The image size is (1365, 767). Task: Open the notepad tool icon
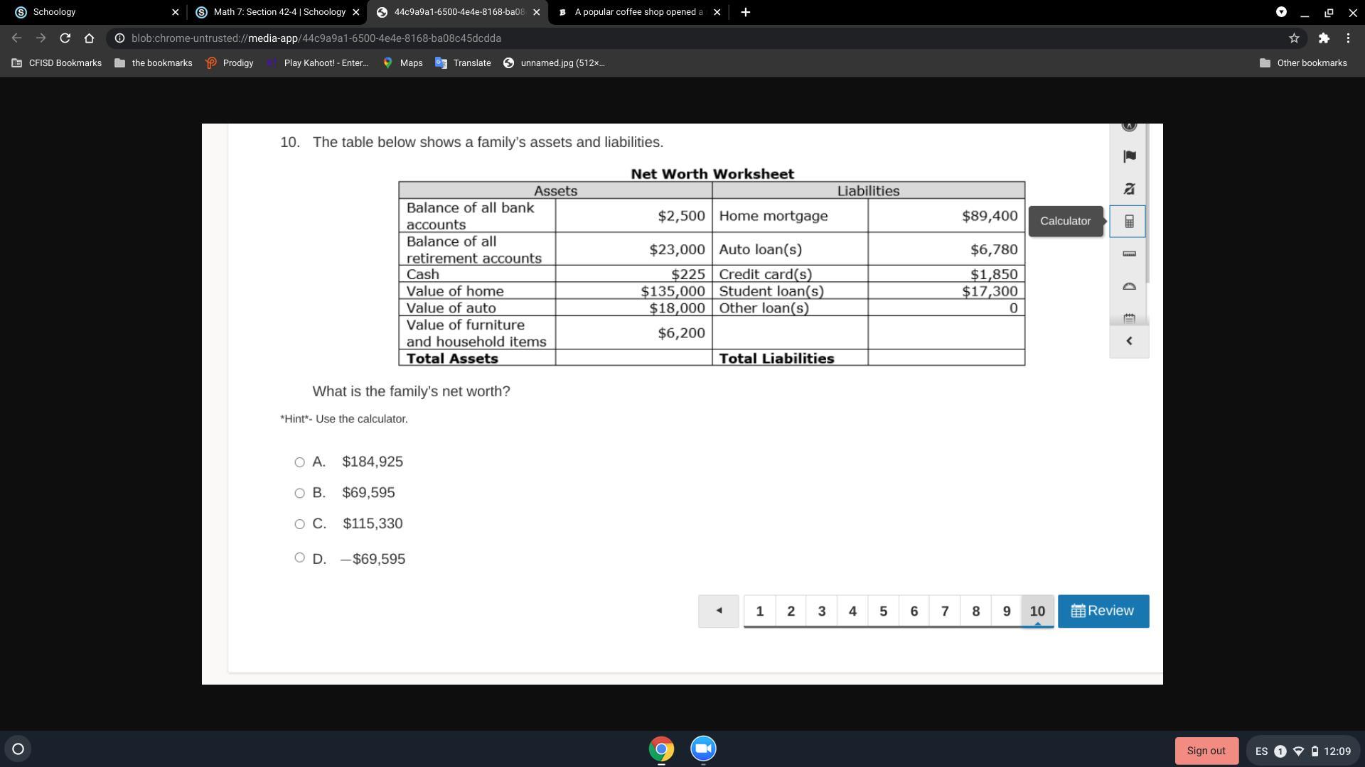coord(1129,317)
